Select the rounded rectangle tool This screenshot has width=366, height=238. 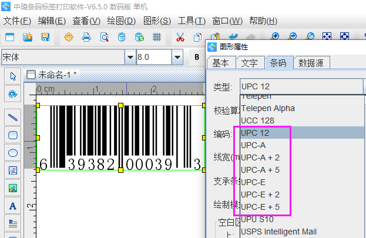tap(13, 135)
